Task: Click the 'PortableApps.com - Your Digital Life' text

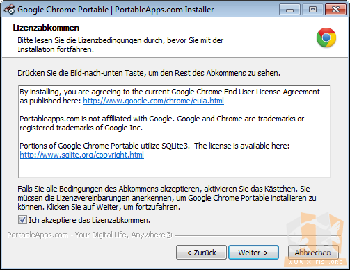Action: click(x=90, y=235)
